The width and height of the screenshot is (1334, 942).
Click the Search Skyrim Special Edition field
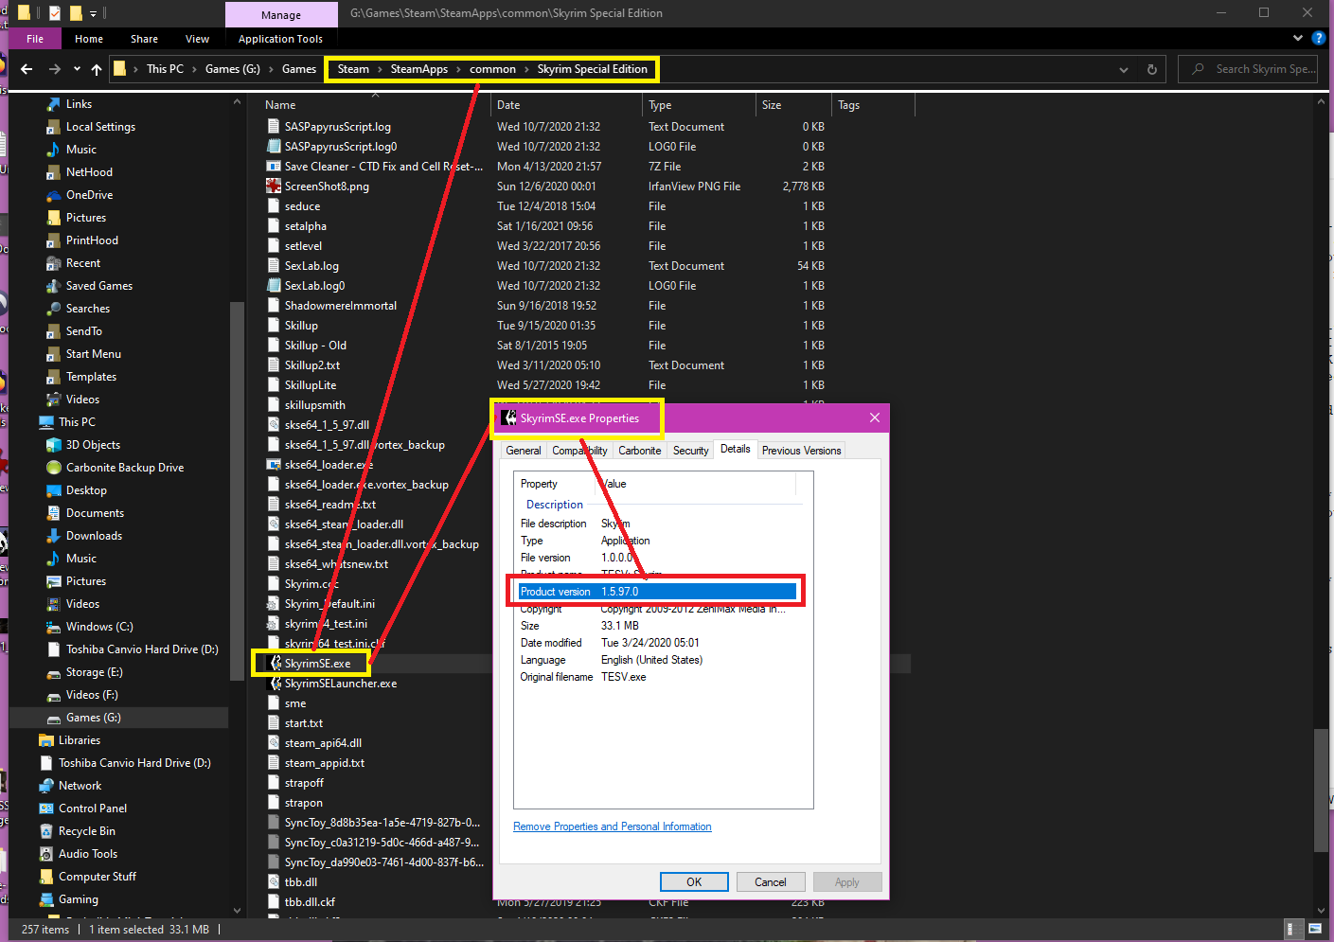click(1248, 69)
